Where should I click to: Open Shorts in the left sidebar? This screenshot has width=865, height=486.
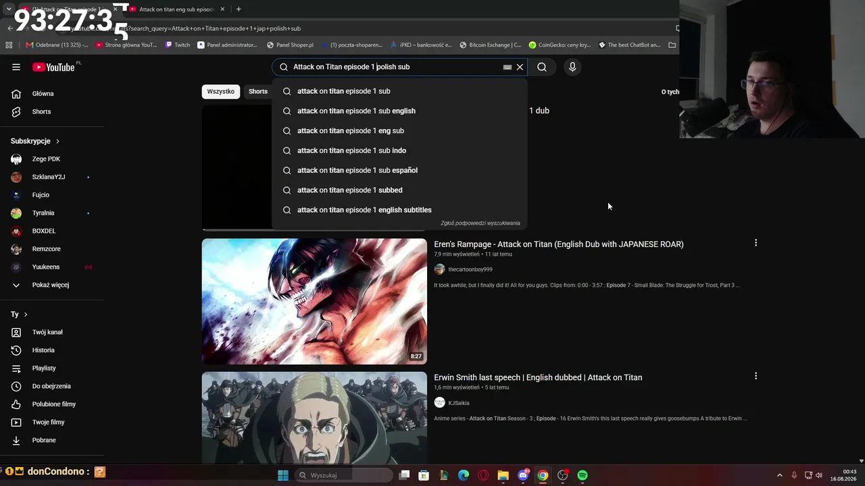click(52, 111)
